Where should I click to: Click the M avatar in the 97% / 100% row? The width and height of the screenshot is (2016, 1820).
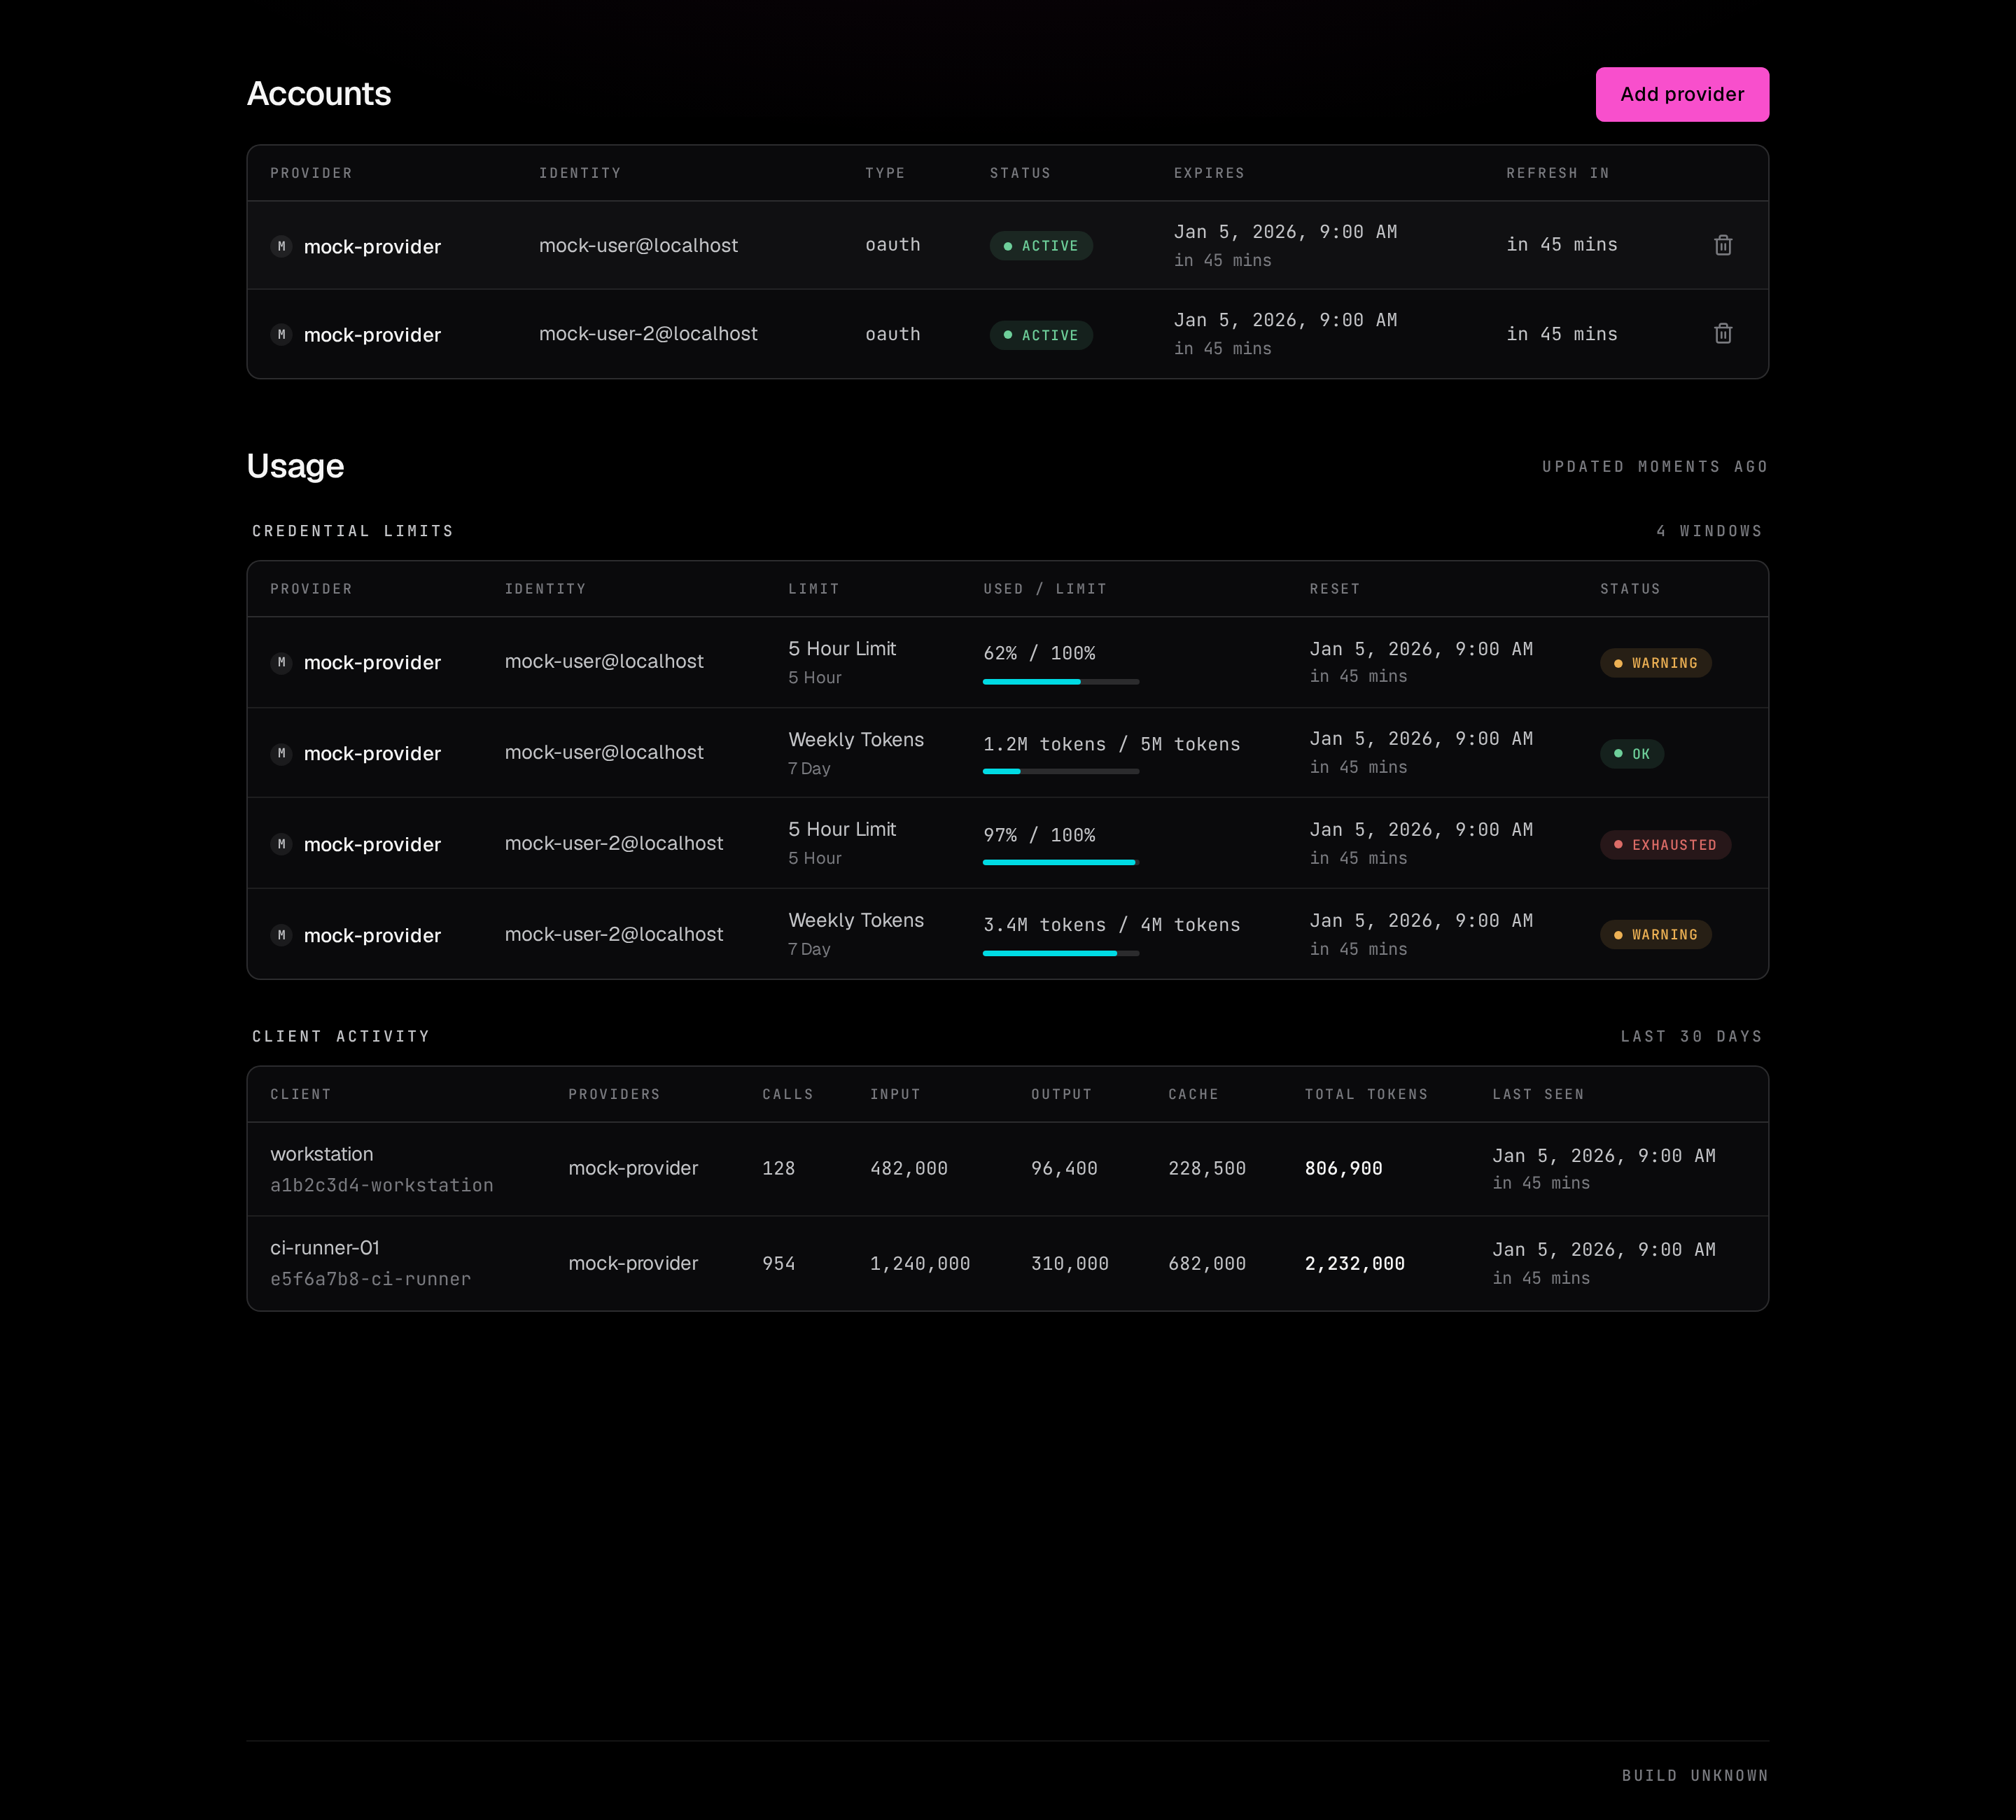point(281,844)
